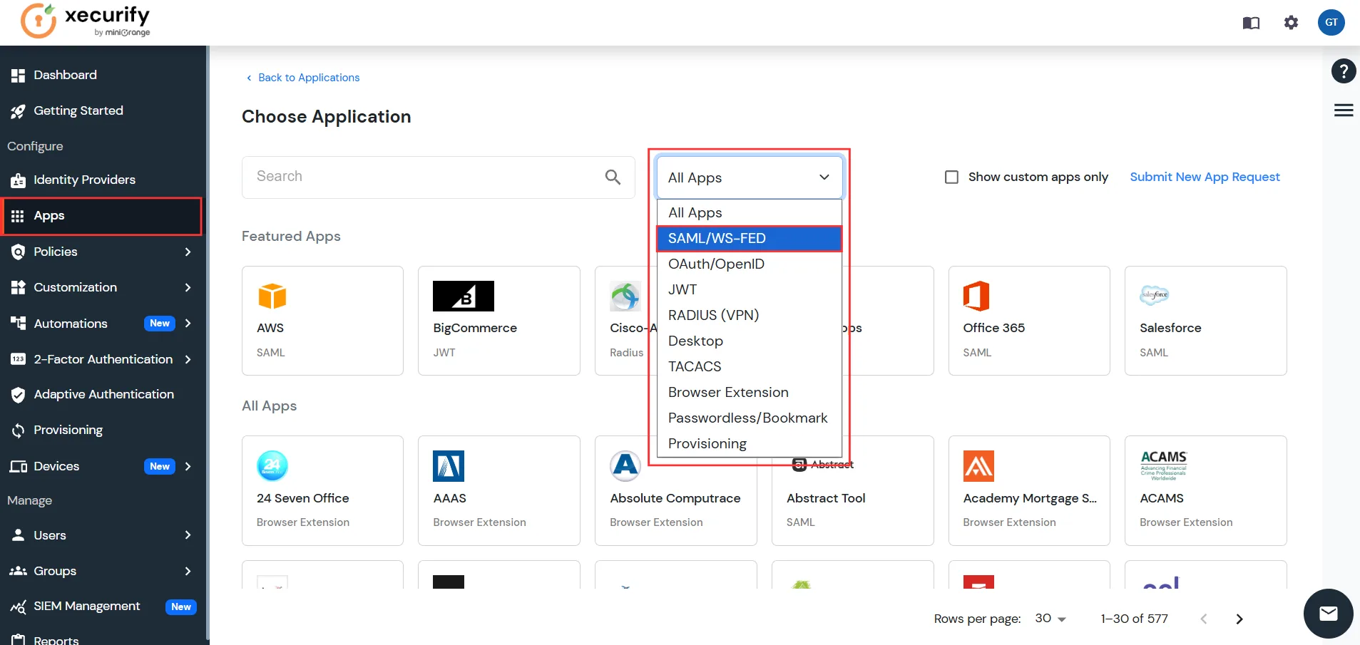Select Passwordless/Bookmark option
1360x645 pixels.
pos(749,418)
